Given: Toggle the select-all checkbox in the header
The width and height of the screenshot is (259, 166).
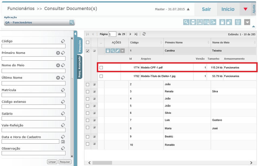Looking at the screenshot, I should coord(87,42).
